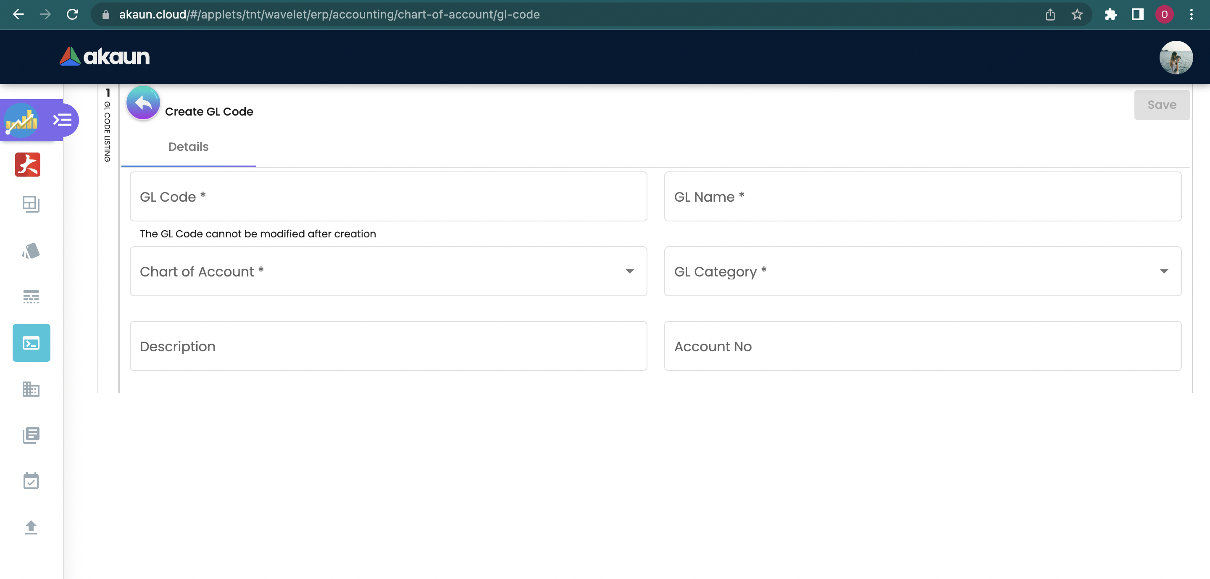Click the stacked documents sidebar icon
The image size is (1210, 579).
click(x=31, y=435)
